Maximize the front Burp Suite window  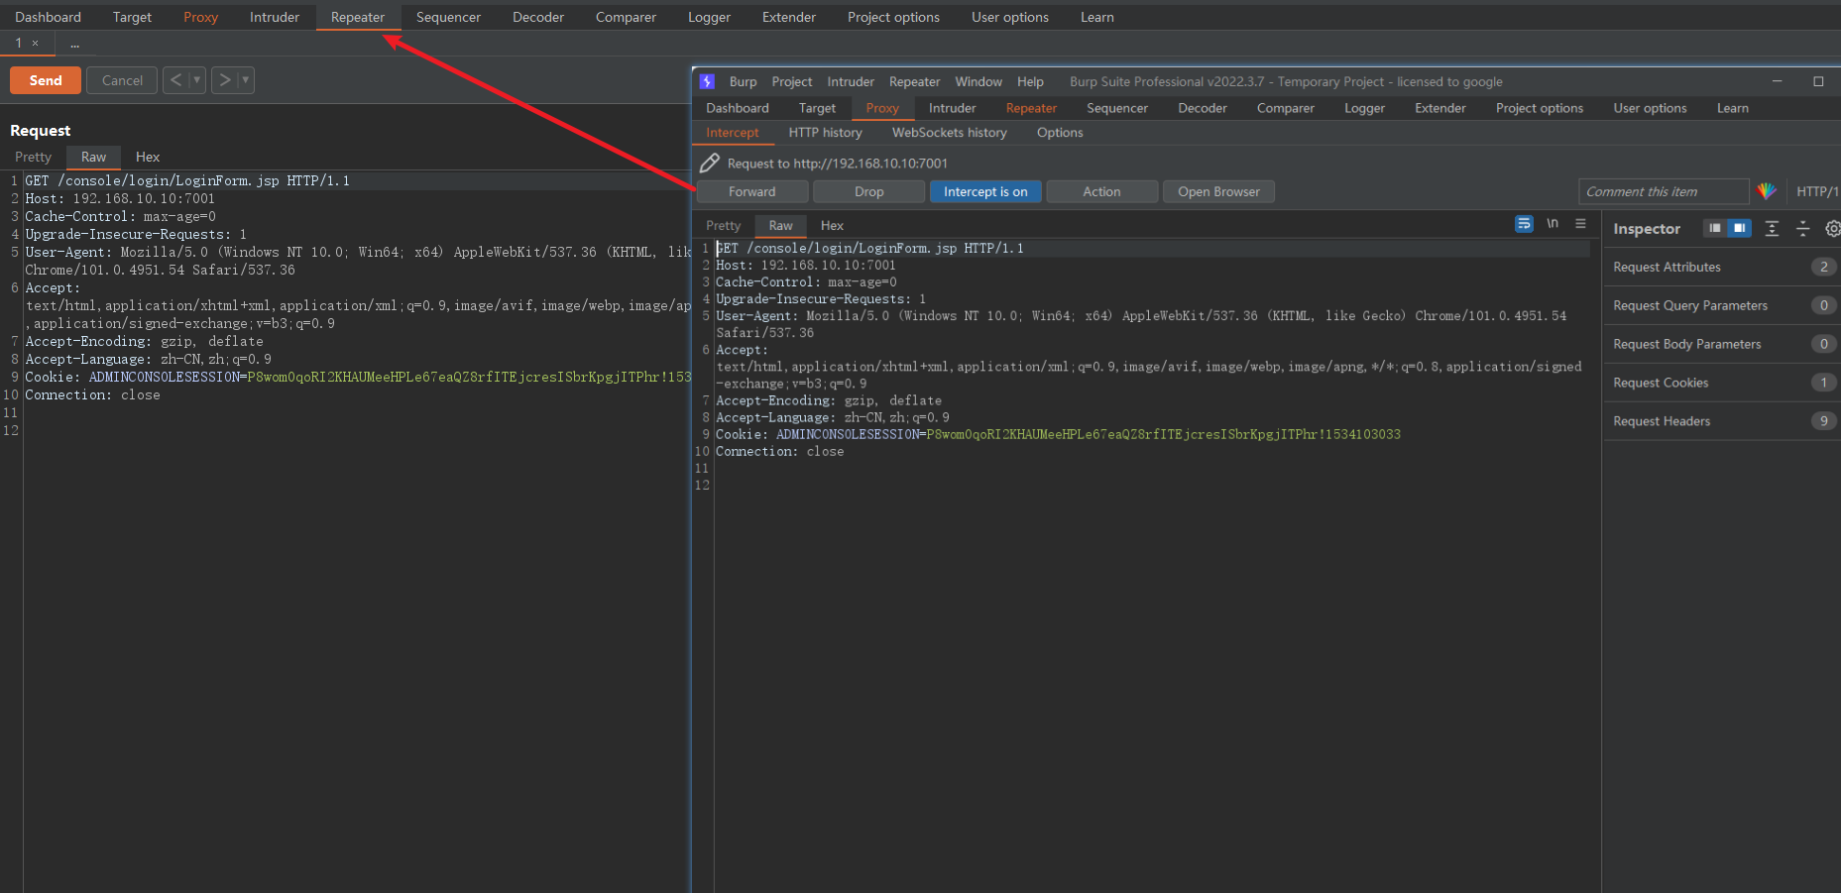pos(1818,81)
